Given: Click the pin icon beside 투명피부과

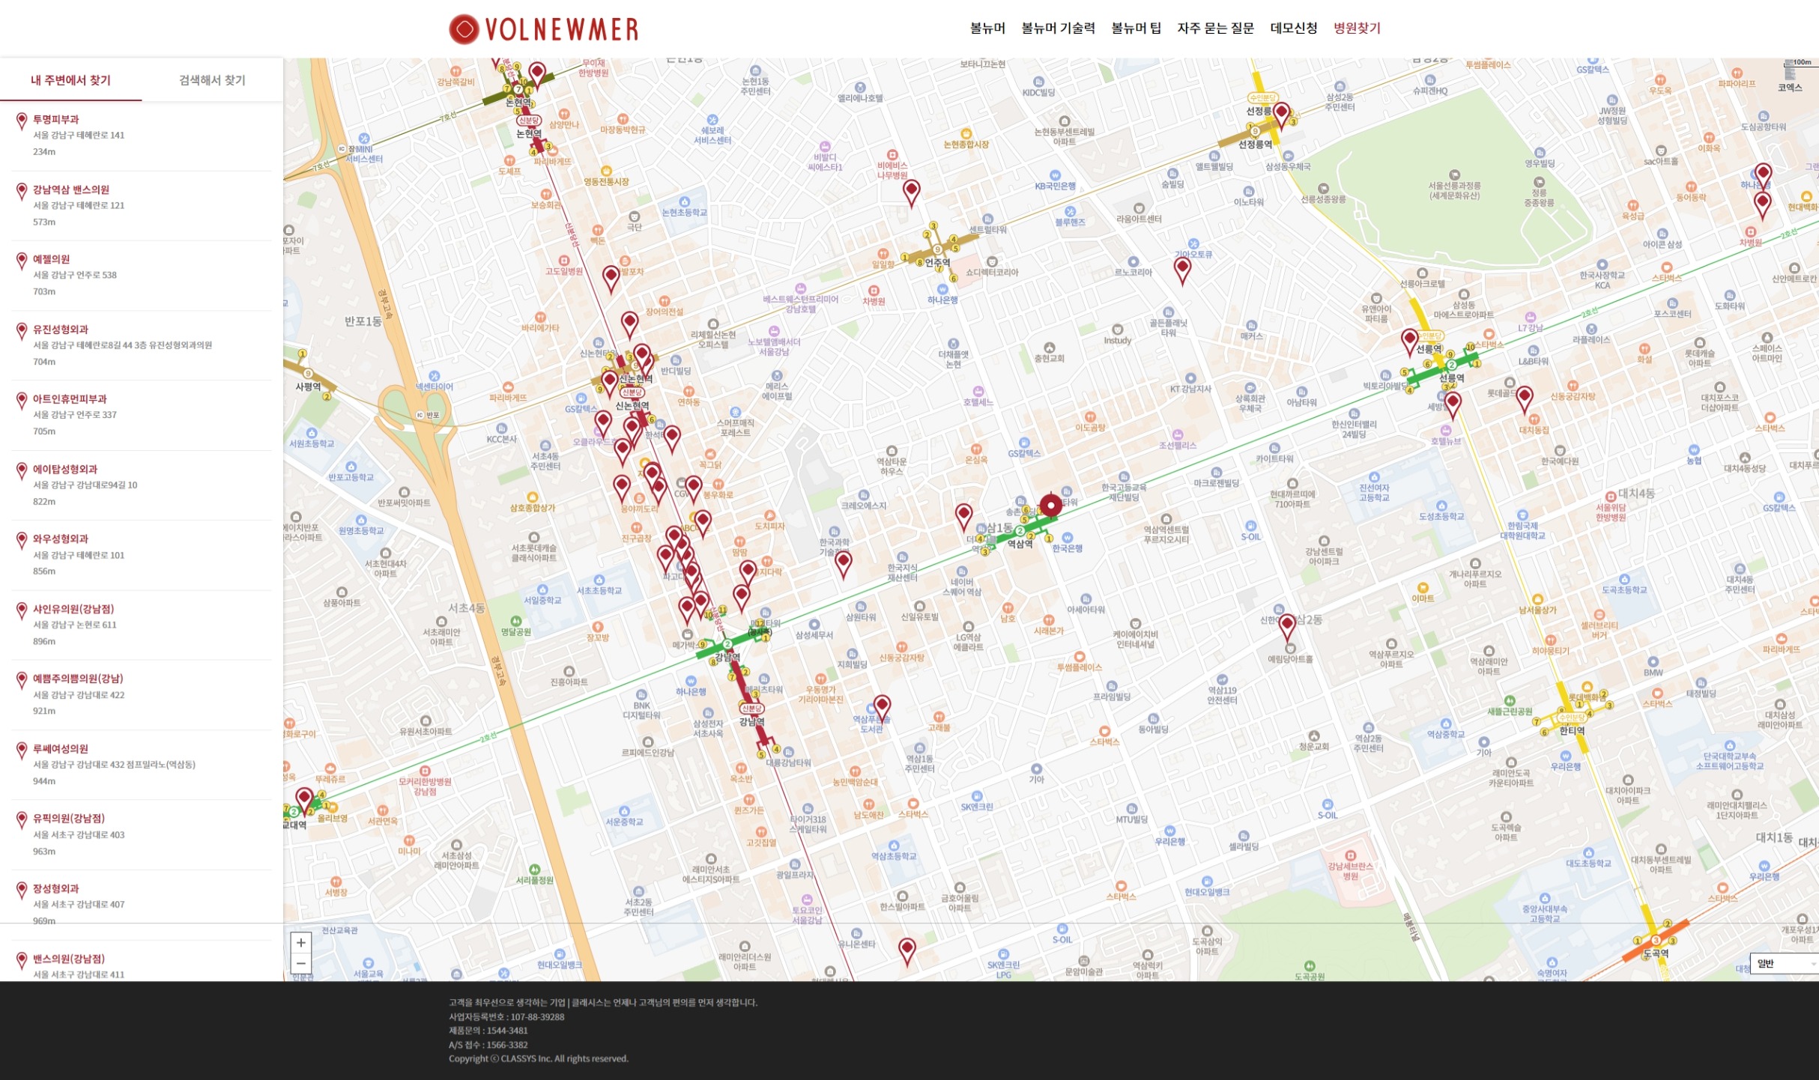Looking at the screenshot, I should point(22,121).
